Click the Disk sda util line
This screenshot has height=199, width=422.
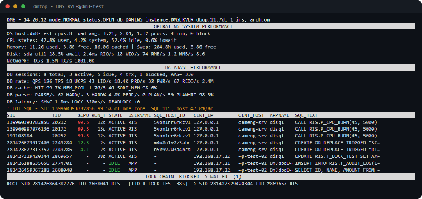tap(106, 54)
